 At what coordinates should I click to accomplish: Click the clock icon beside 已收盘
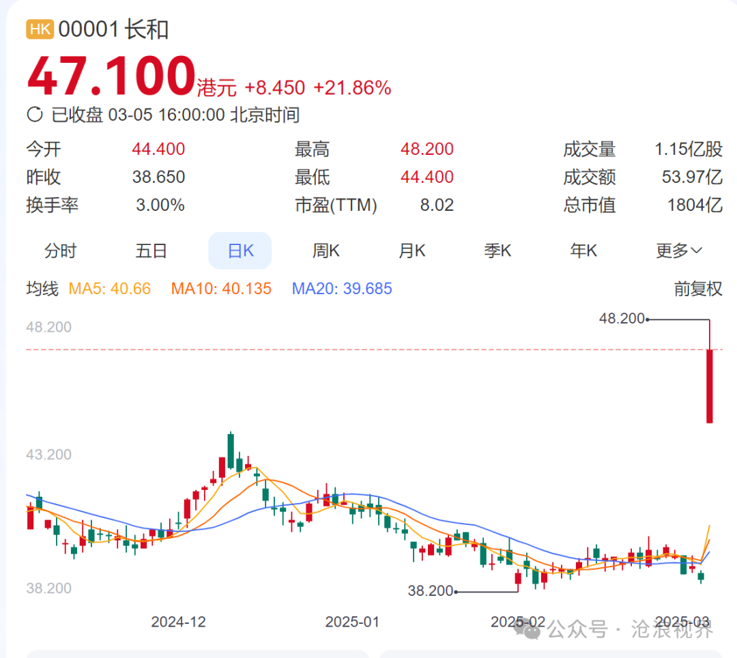tap(35, 115)
